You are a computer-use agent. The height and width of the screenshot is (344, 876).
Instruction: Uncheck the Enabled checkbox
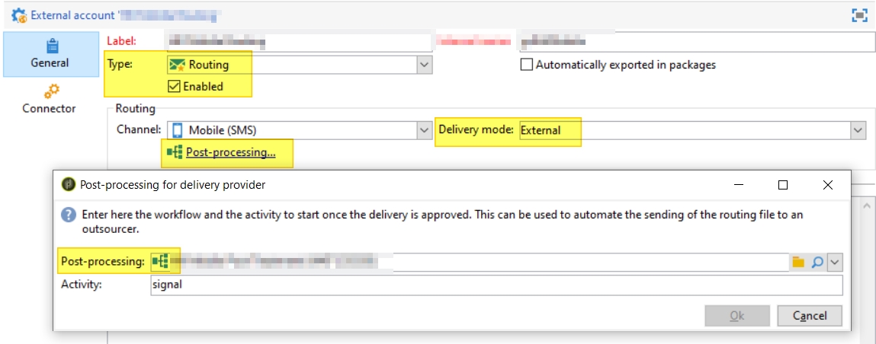175,87
